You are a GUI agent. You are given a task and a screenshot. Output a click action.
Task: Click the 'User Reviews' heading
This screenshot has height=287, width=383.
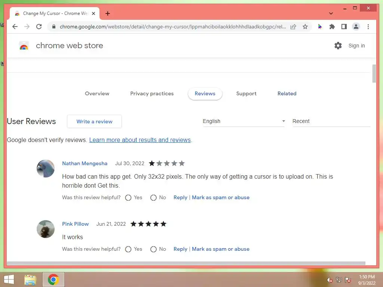click(x=31, y=121)
